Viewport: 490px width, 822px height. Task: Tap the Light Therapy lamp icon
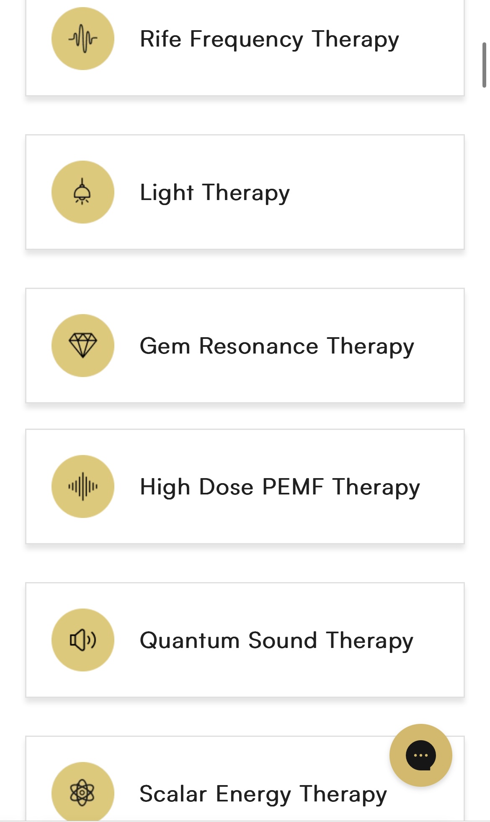(x=83, y=192)
